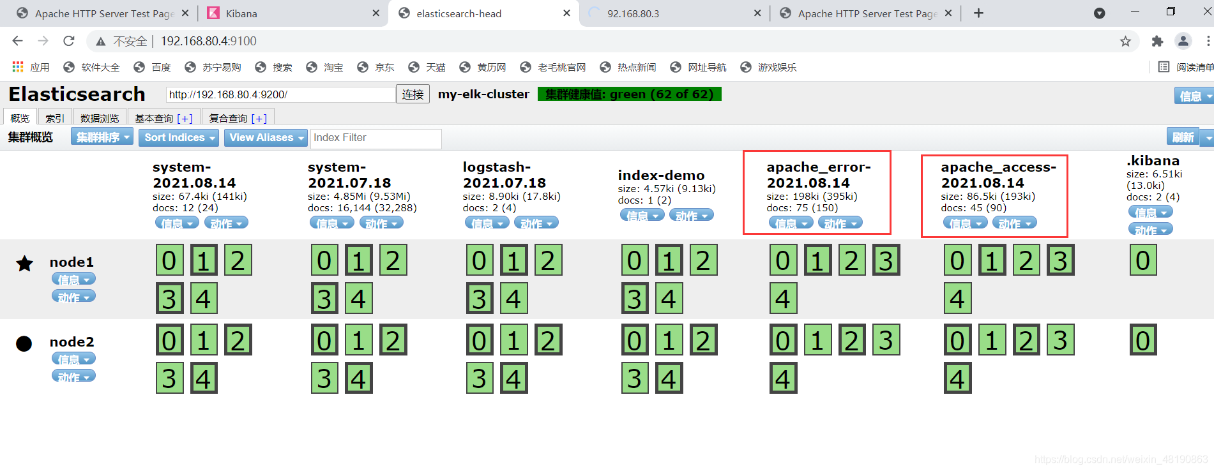The image size is (1214, 471).
Task: Select shard 0 of .kibana on node2
Action: (1143, 340)
